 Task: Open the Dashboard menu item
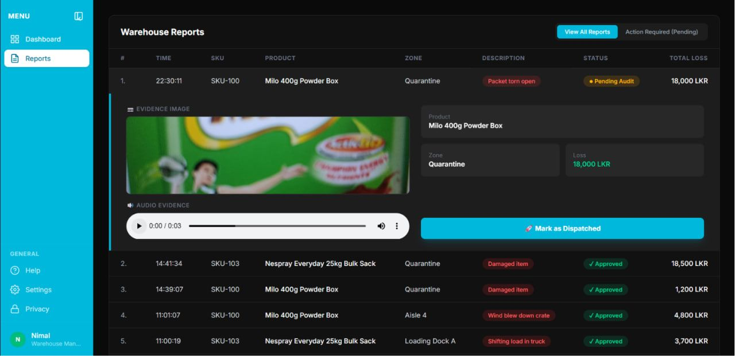pyautogui.click(x=47, y=39)
